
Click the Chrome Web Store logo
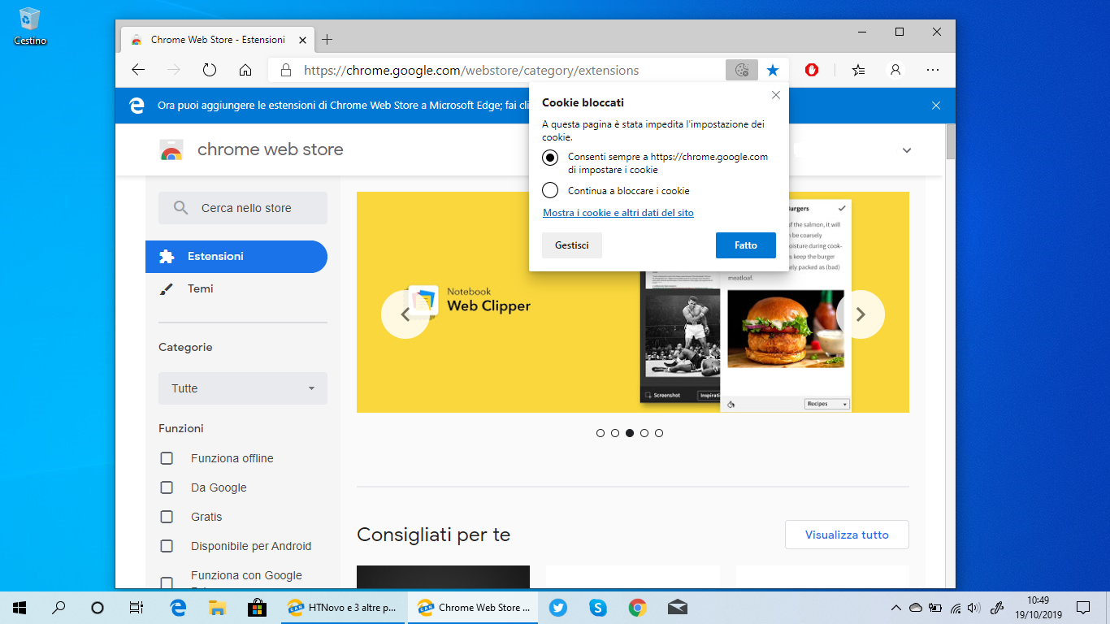(x=171, y=150)
